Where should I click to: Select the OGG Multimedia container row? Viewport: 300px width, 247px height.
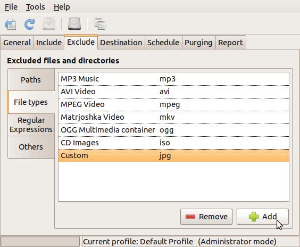(173, 130)
